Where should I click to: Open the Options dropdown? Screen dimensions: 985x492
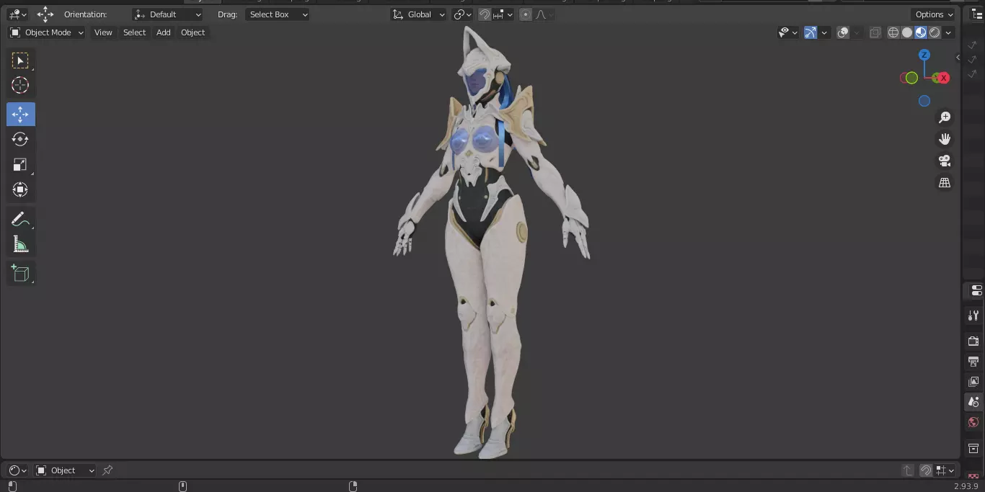[x=934, y=14]
